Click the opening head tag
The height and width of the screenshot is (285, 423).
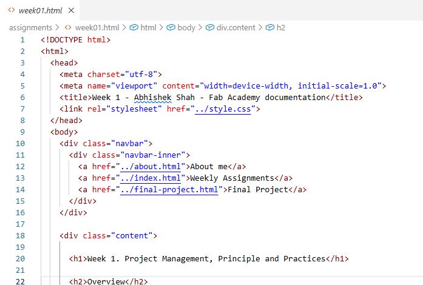tap(64, 63)
